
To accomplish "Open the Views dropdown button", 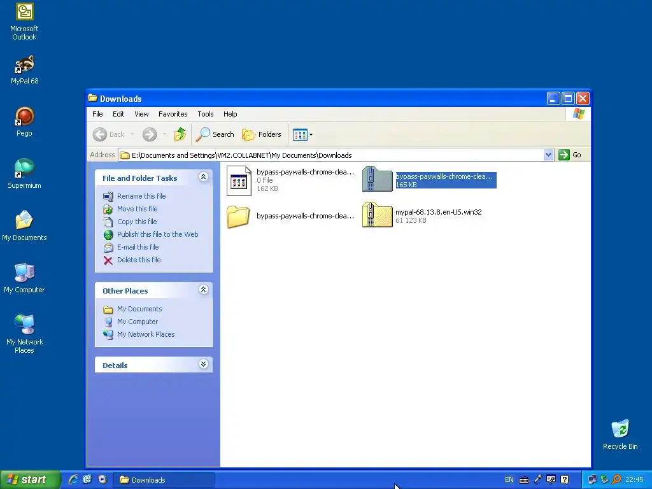I will (302, 134).
